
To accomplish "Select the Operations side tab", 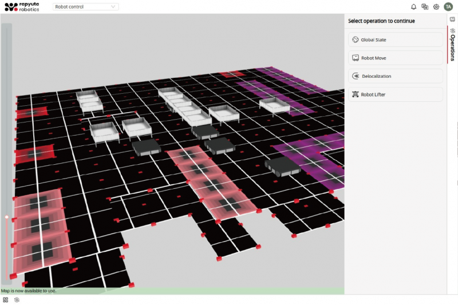I will click(x=452, y=46).
